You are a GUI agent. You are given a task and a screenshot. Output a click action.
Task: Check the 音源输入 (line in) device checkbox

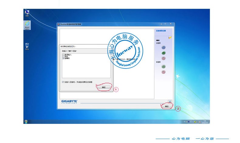[x=63, y=55]
